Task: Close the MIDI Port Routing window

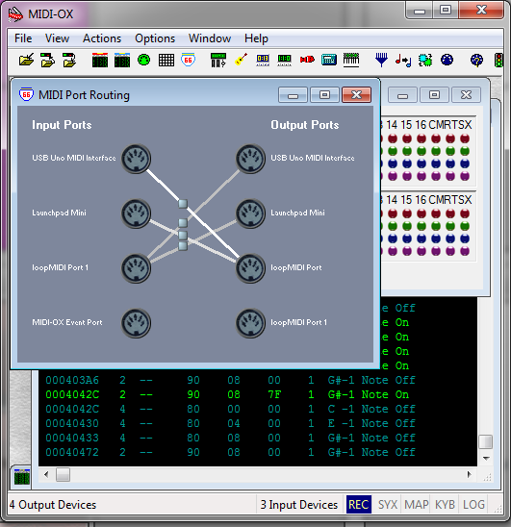Action: click(357, 95)
